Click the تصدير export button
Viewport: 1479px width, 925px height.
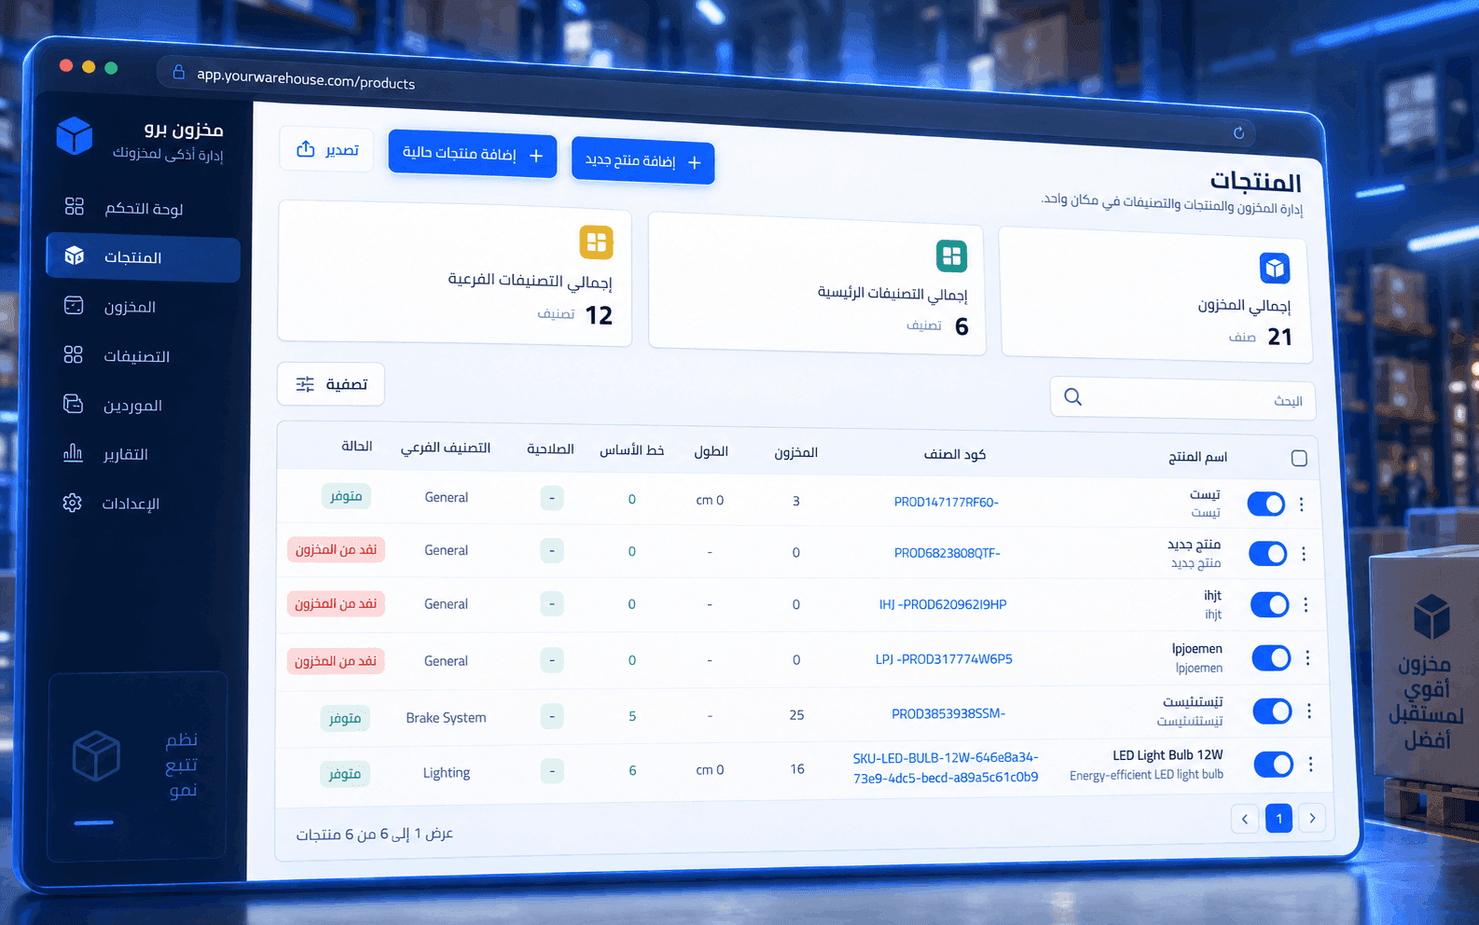(x=327, y=149)
